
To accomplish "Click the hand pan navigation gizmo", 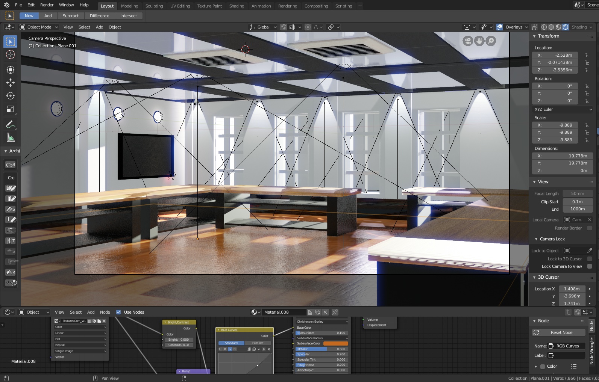I will click(x=479, y=41).
